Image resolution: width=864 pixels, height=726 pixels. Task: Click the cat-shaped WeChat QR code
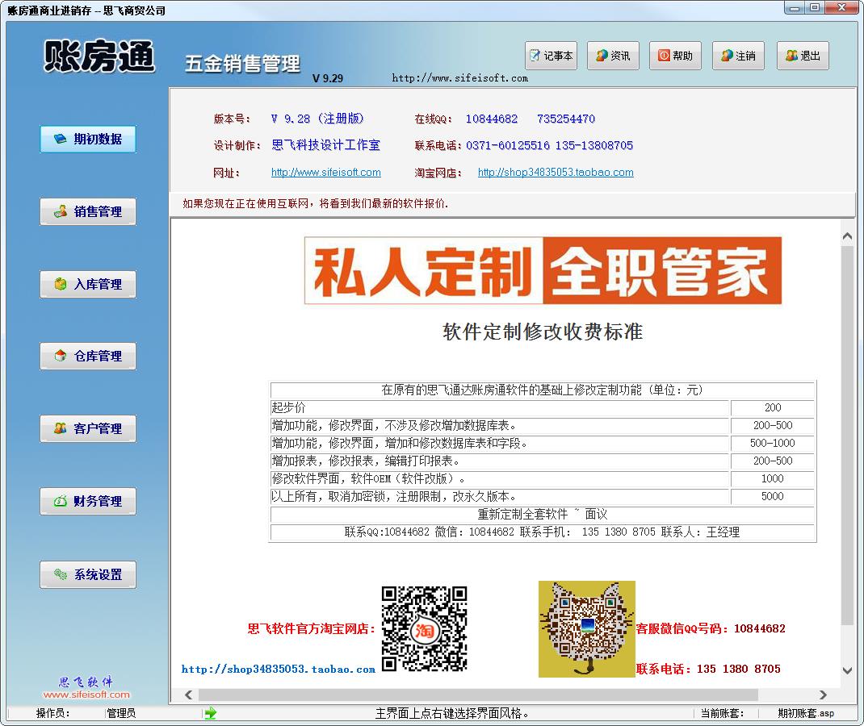587,629
